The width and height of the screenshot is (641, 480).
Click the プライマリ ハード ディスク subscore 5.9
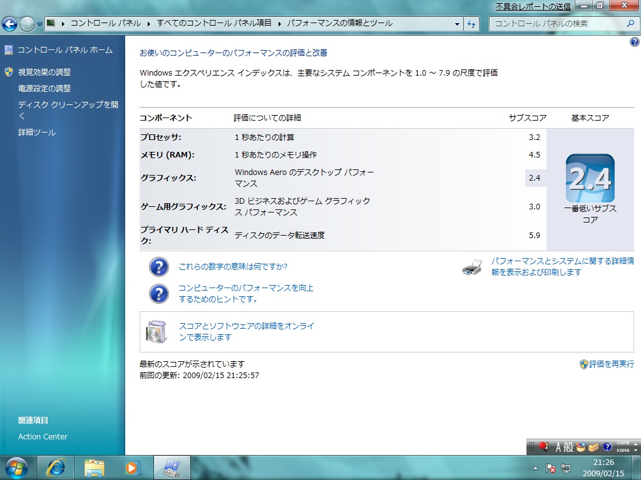pos(535,235)
